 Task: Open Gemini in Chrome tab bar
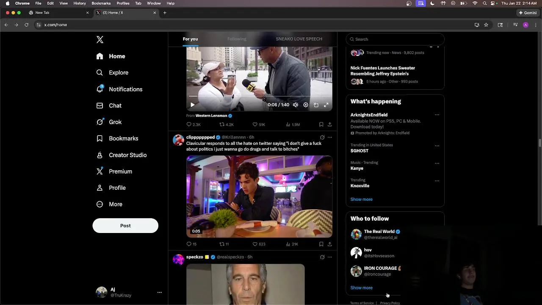point(528,13)
